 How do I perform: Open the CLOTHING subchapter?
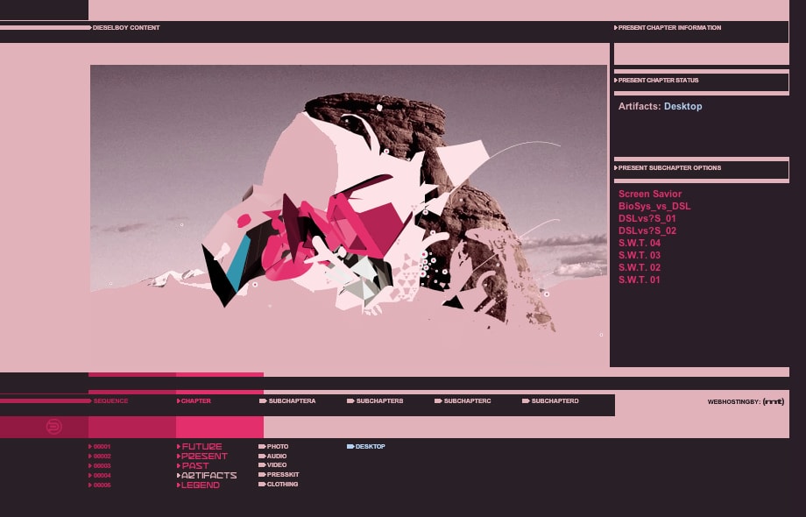(278, 484)
